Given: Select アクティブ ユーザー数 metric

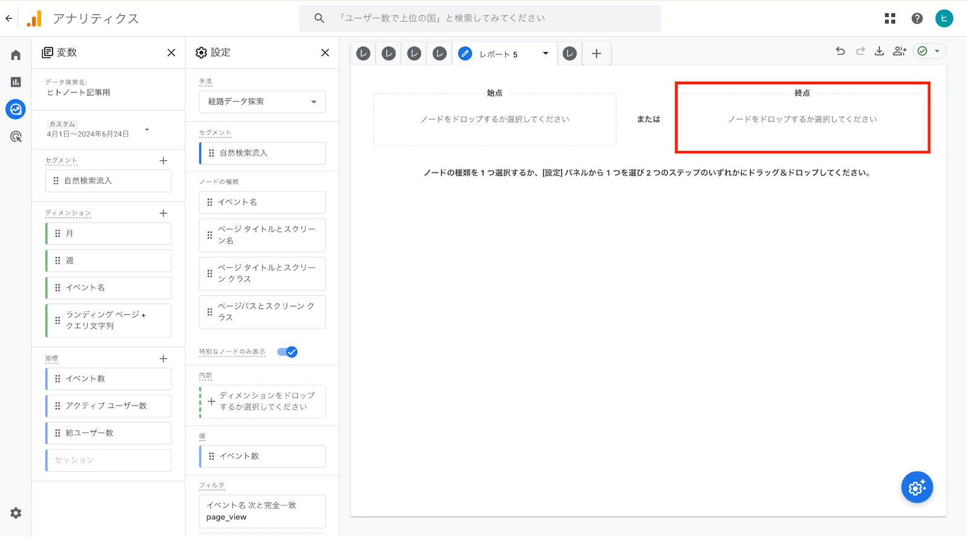Looking at the screenshot, I should click(109, 406).
